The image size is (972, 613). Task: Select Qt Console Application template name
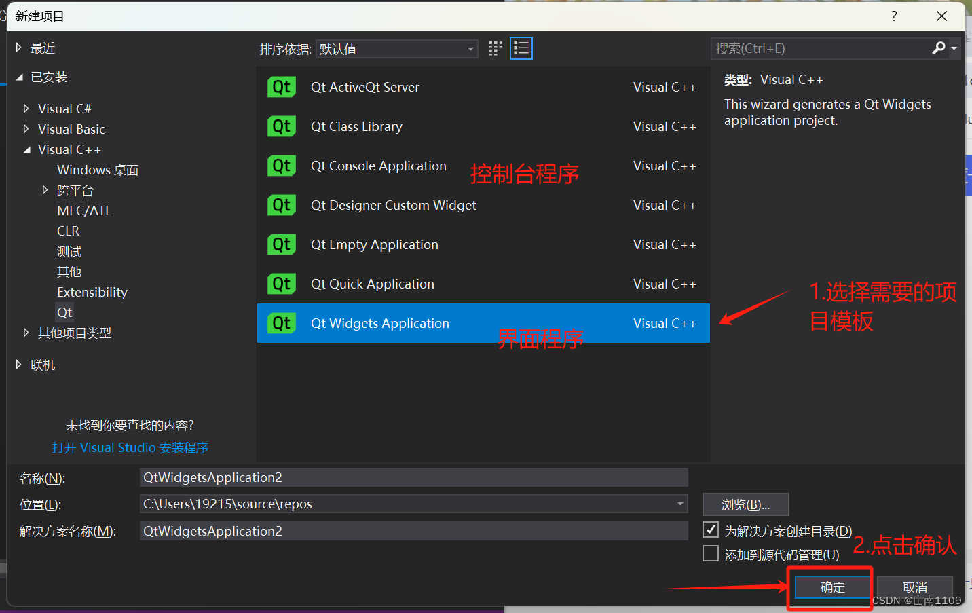coord(379,166)
